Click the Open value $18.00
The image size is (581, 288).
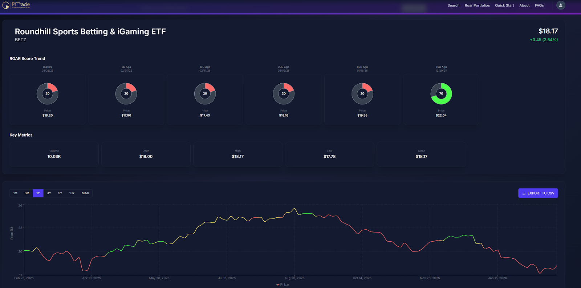[x=146, y=156]
